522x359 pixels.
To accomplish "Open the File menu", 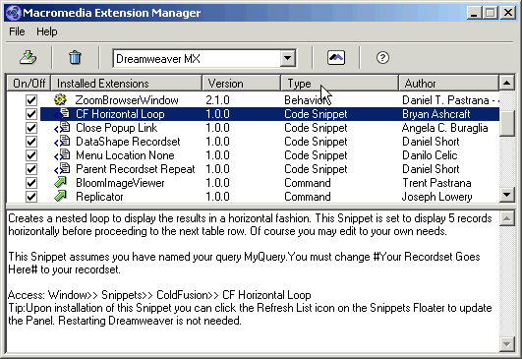I will pos(17,31).
